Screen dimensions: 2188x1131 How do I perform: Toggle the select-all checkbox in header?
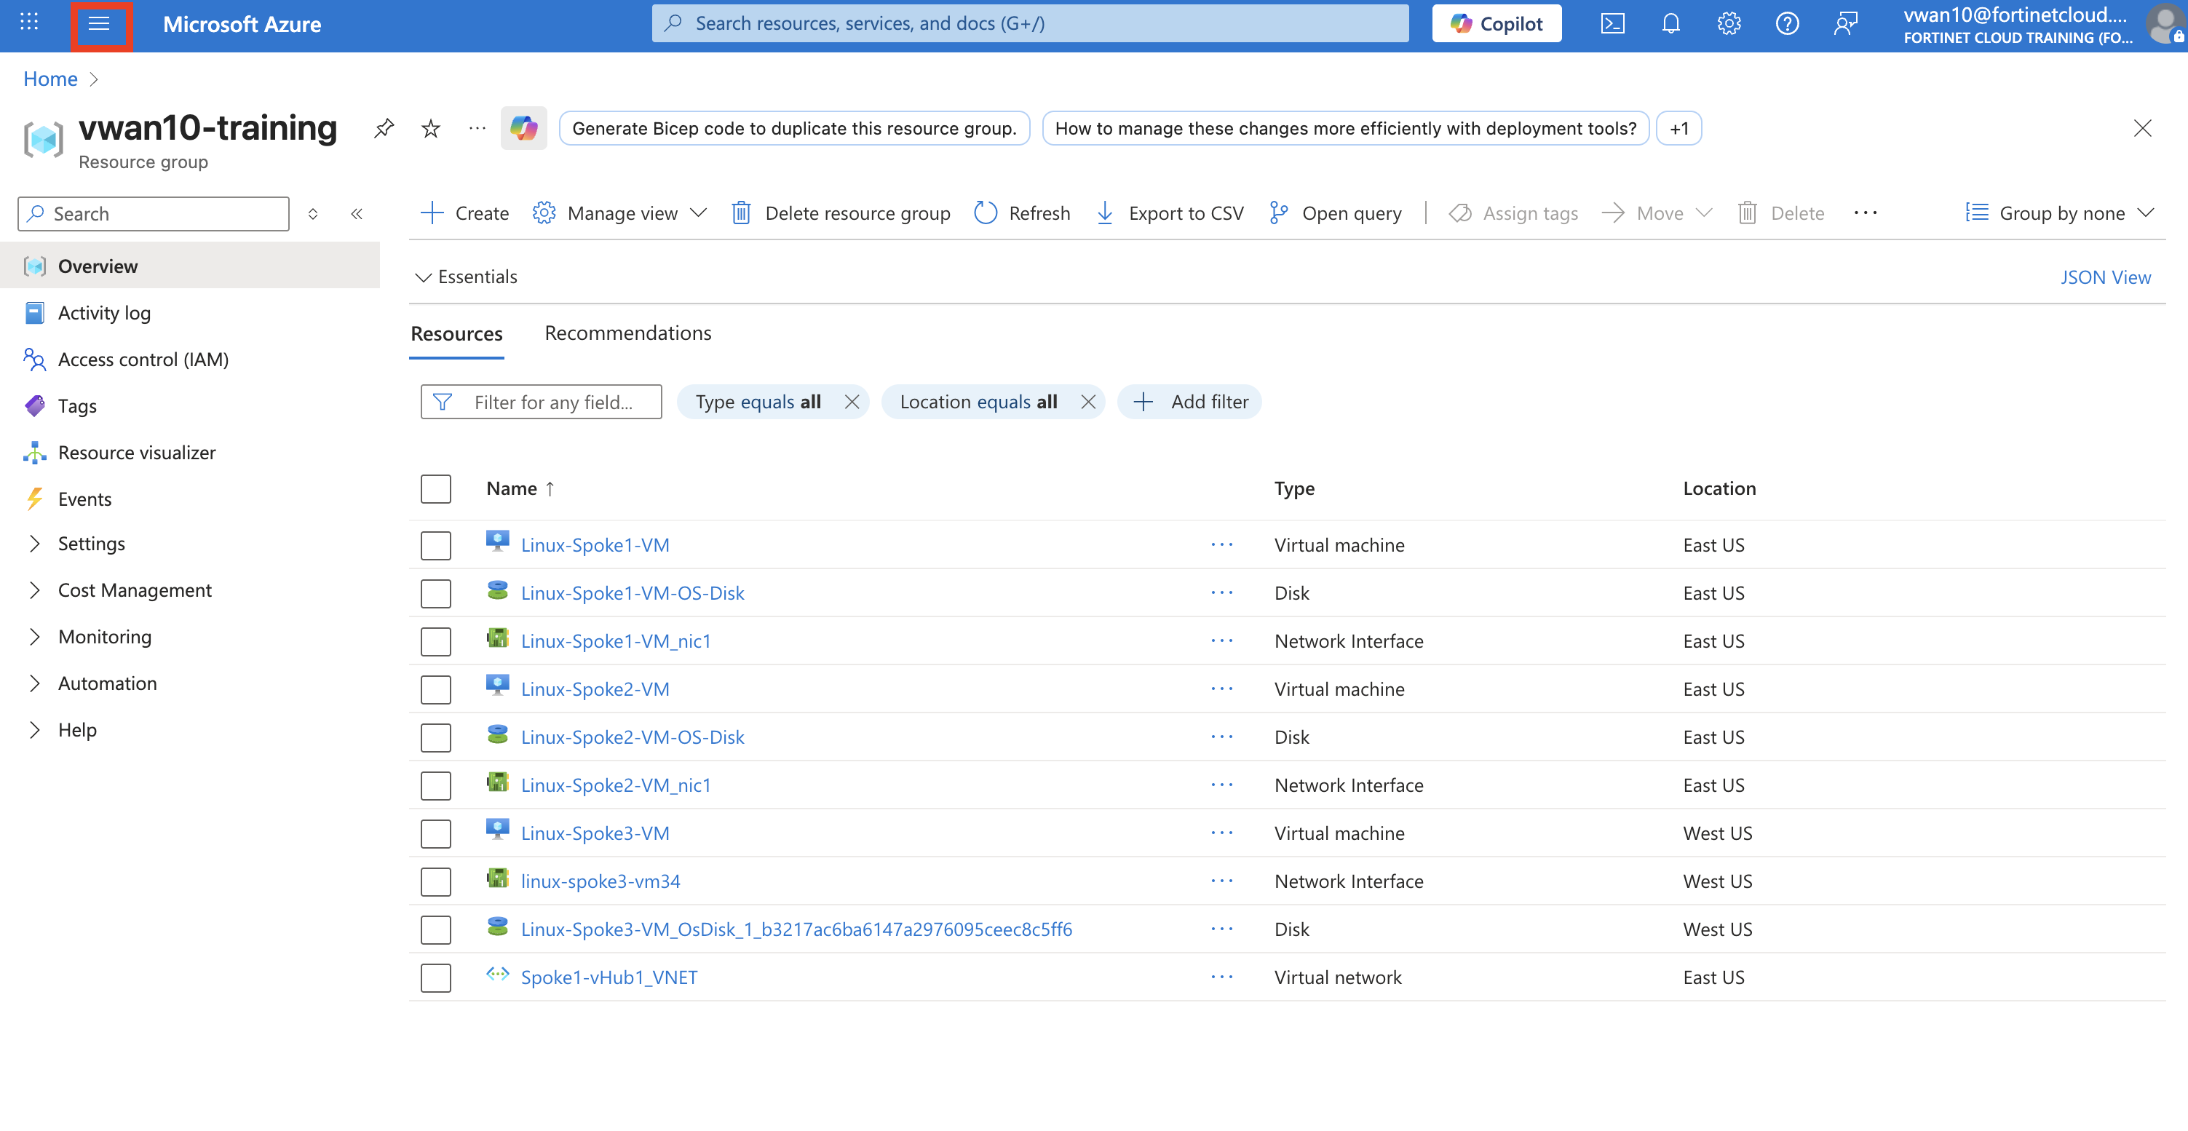tap(436, 489)
